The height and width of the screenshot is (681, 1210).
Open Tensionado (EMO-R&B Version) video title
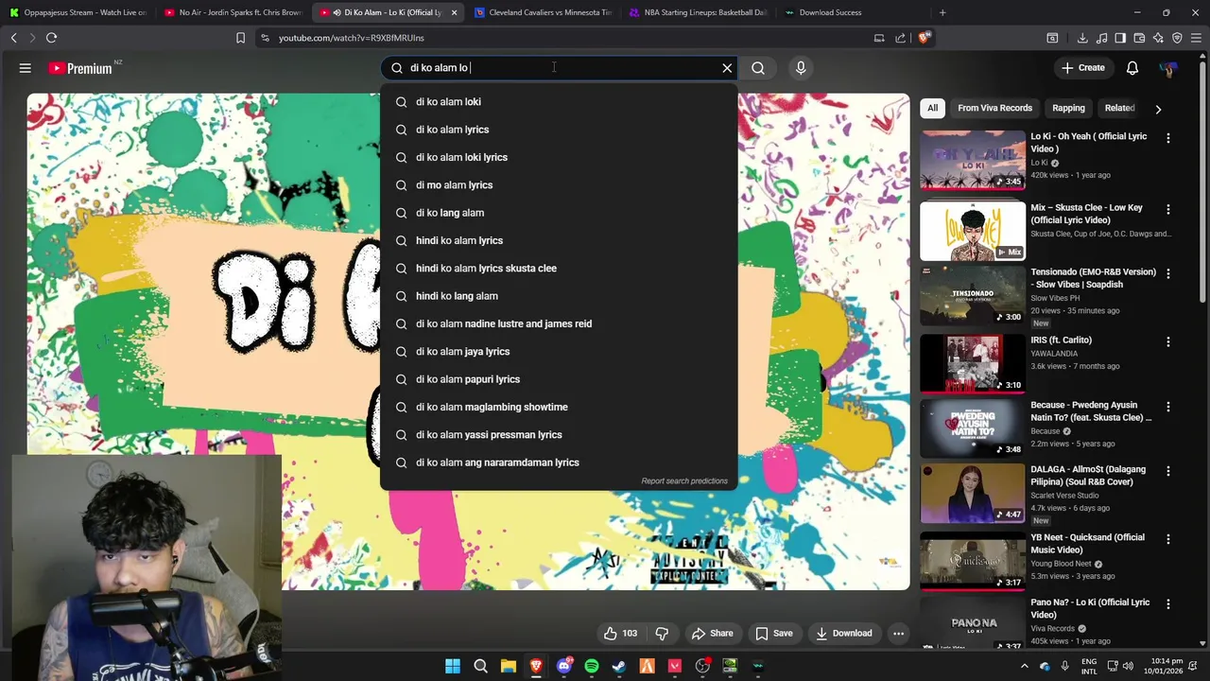1093,278
